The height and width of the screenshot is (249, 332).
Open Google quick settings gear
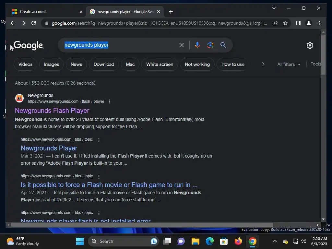pos(310,45)
